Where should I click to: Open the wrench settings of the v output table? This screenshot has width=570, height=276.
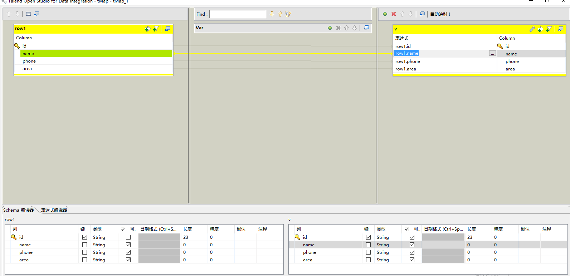coord(532,29)
